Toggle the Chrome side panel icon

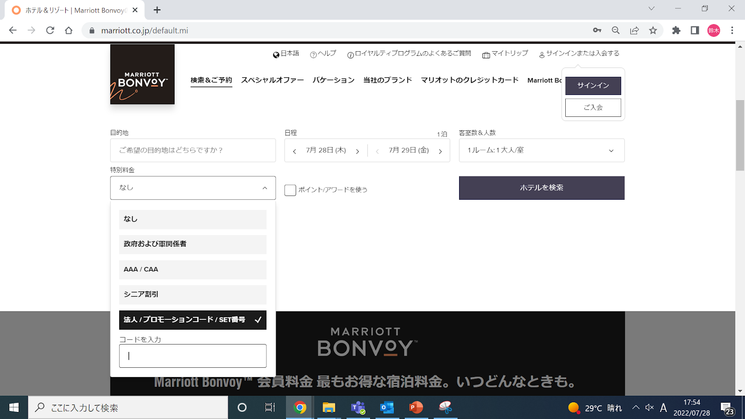[695, 30]
